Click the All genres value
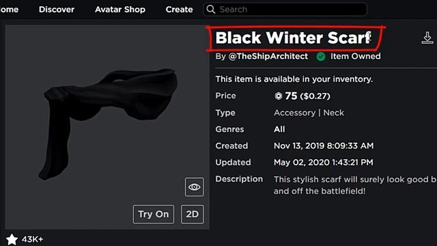This screenshot has width=437, height=246. point(279,129)
